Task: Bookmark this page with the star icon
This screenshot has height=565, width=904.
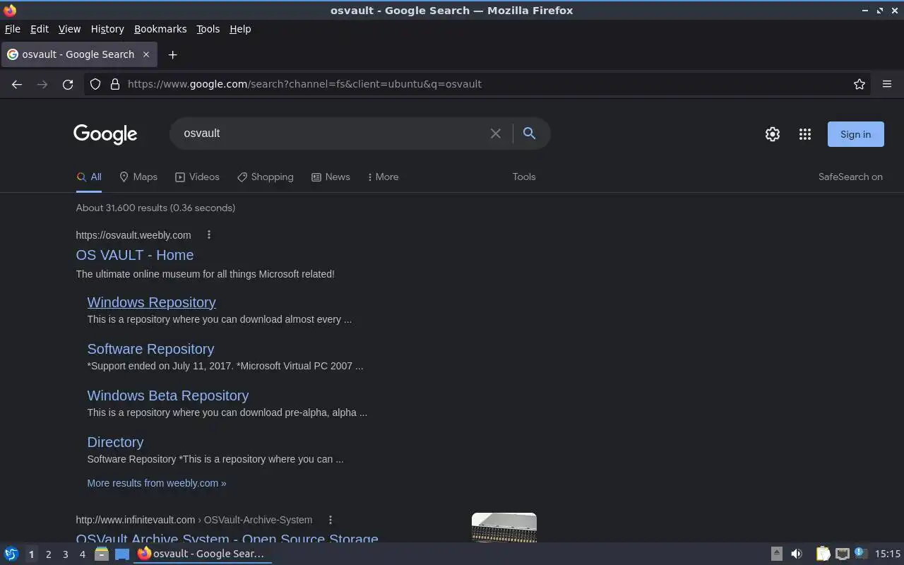Action: (x=860, y=84)
